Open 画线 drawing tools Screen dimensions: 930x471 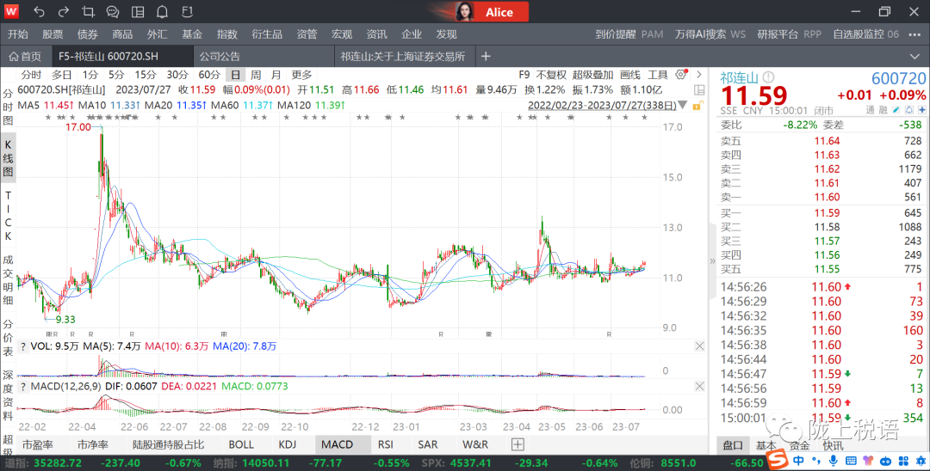[629, 75]
